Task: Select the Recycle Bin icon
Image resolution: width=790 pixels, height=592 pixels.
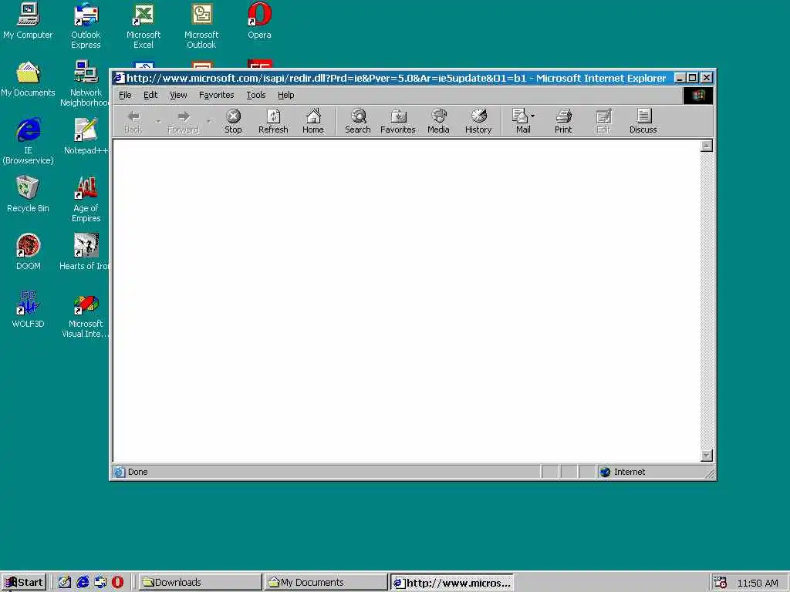Action: pos(28,194)
